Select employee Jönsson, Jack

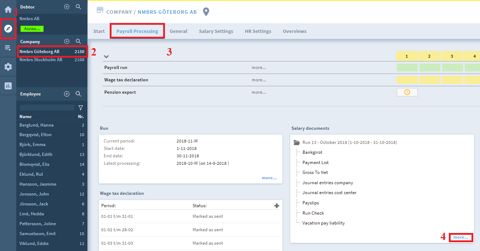coord(52,204)
